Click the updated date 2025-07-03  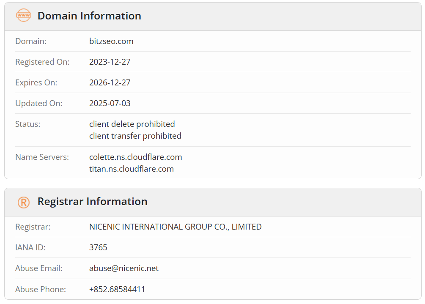(110, 103)
